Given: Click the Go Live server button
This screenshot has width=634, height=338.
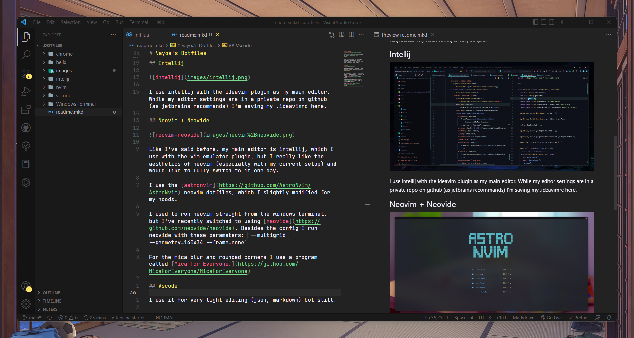Looking at the screenshot, I should pos(551,318).
